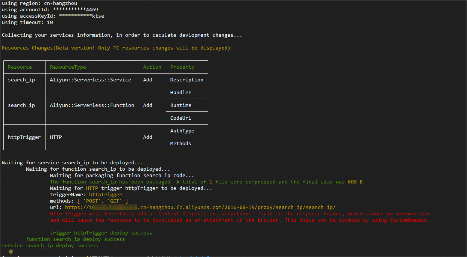Image resolution: width=467 pixels, height=257 pixels.
Task: Click 'function search_ip deploy success' line
Action: (76, 239)
